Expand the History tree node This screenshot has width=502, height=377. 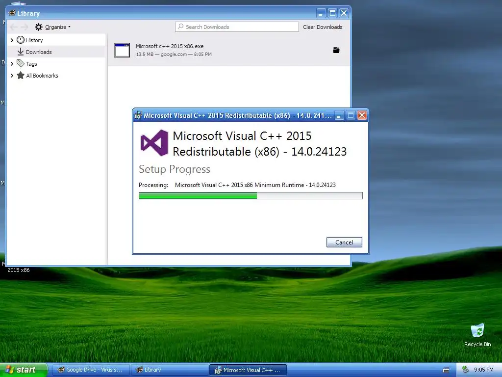click(x=12, y=40)
